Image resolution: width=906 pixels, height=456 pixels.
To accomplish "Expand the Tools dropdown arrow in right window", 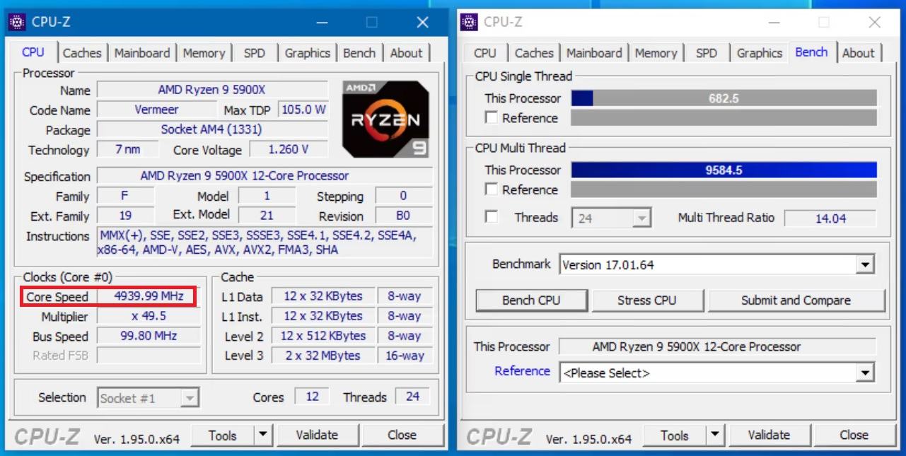I will (x=715, y=435).
